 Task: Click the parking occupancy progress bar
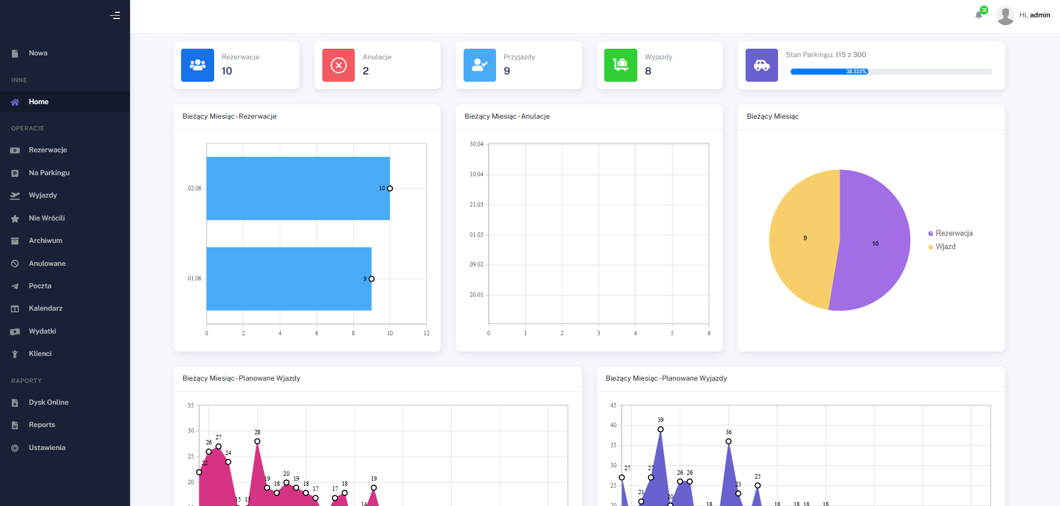click(891, 72)
